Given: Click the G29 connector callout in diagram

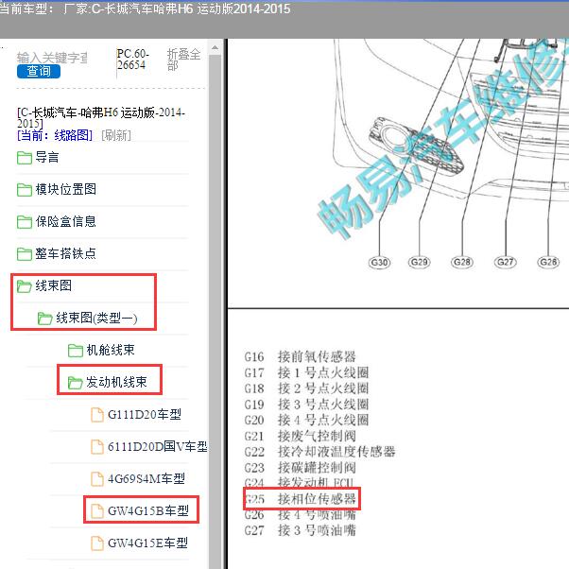Looking at the screenshot, I should pyautogui.click(x=419, y=262).
